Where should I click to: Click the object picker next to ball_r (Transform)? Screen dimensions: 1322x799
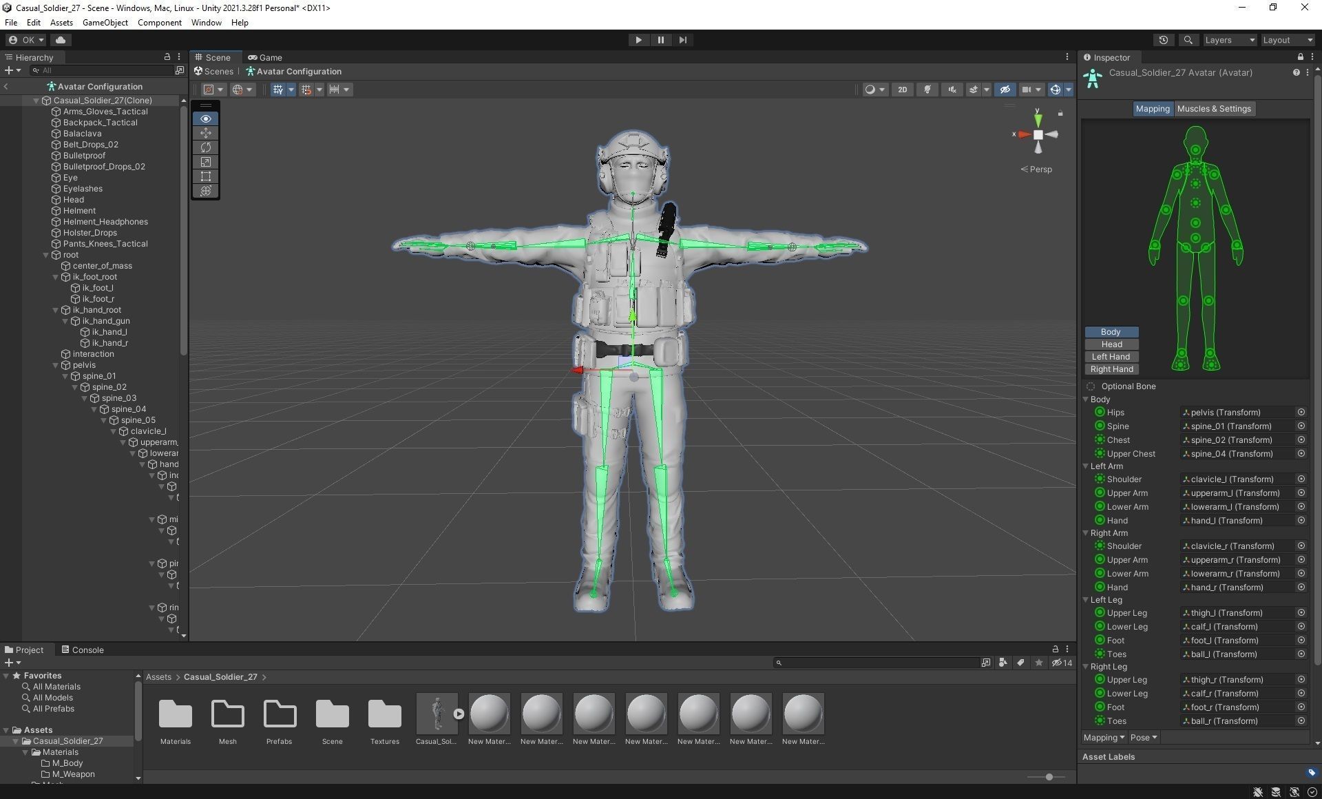[x=1301, y=721]
